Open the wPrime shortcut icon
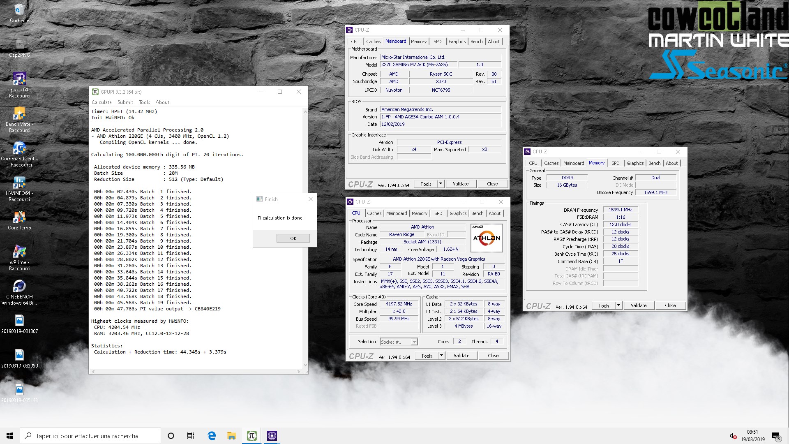 [x=19, y=258]
